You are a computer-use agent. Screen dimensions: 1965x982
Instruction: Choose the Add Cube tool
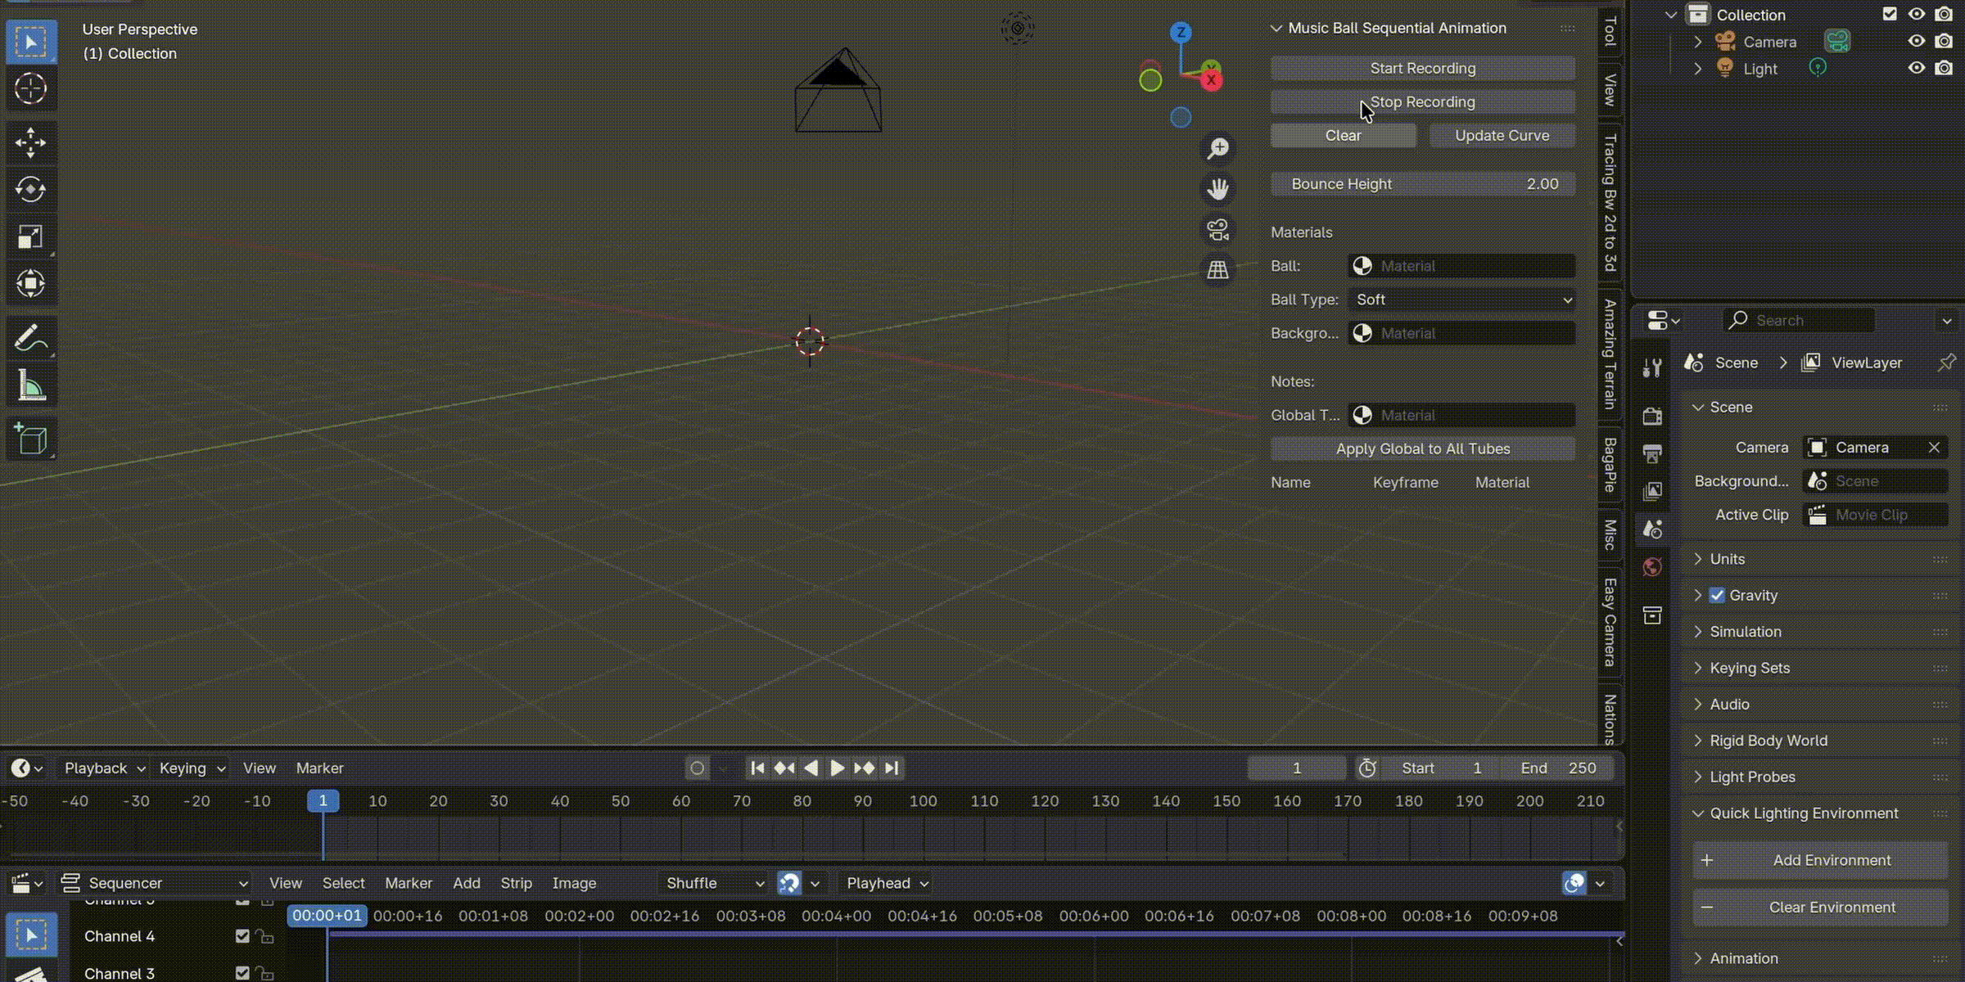tap(30, 439)
